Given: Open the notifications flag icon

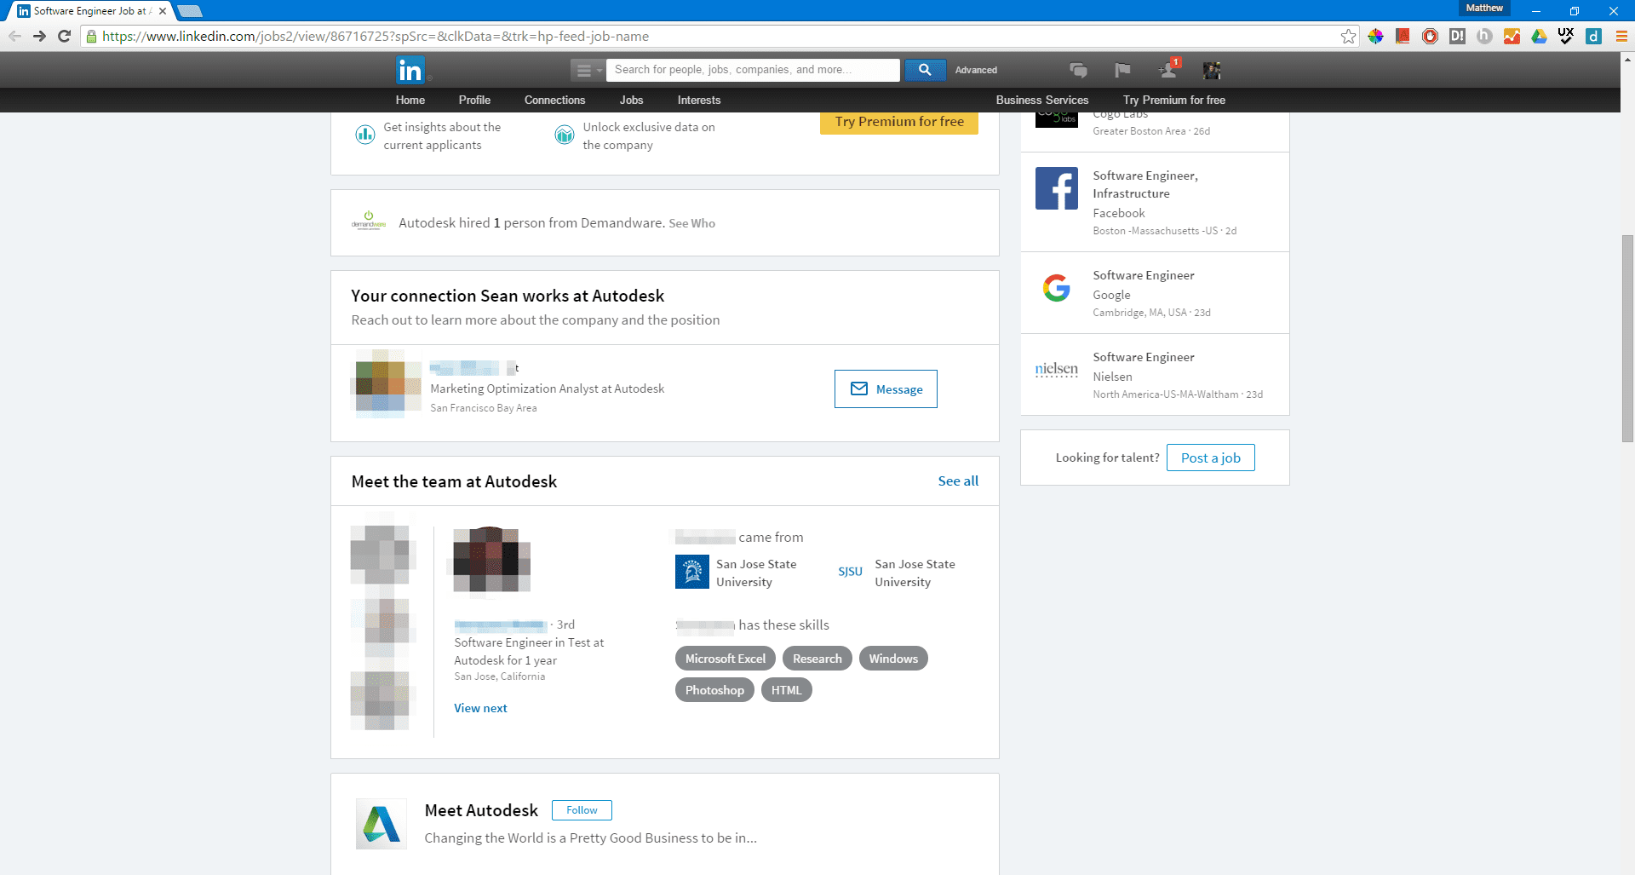Looking at the screenshot, I should coord(1122,70).
